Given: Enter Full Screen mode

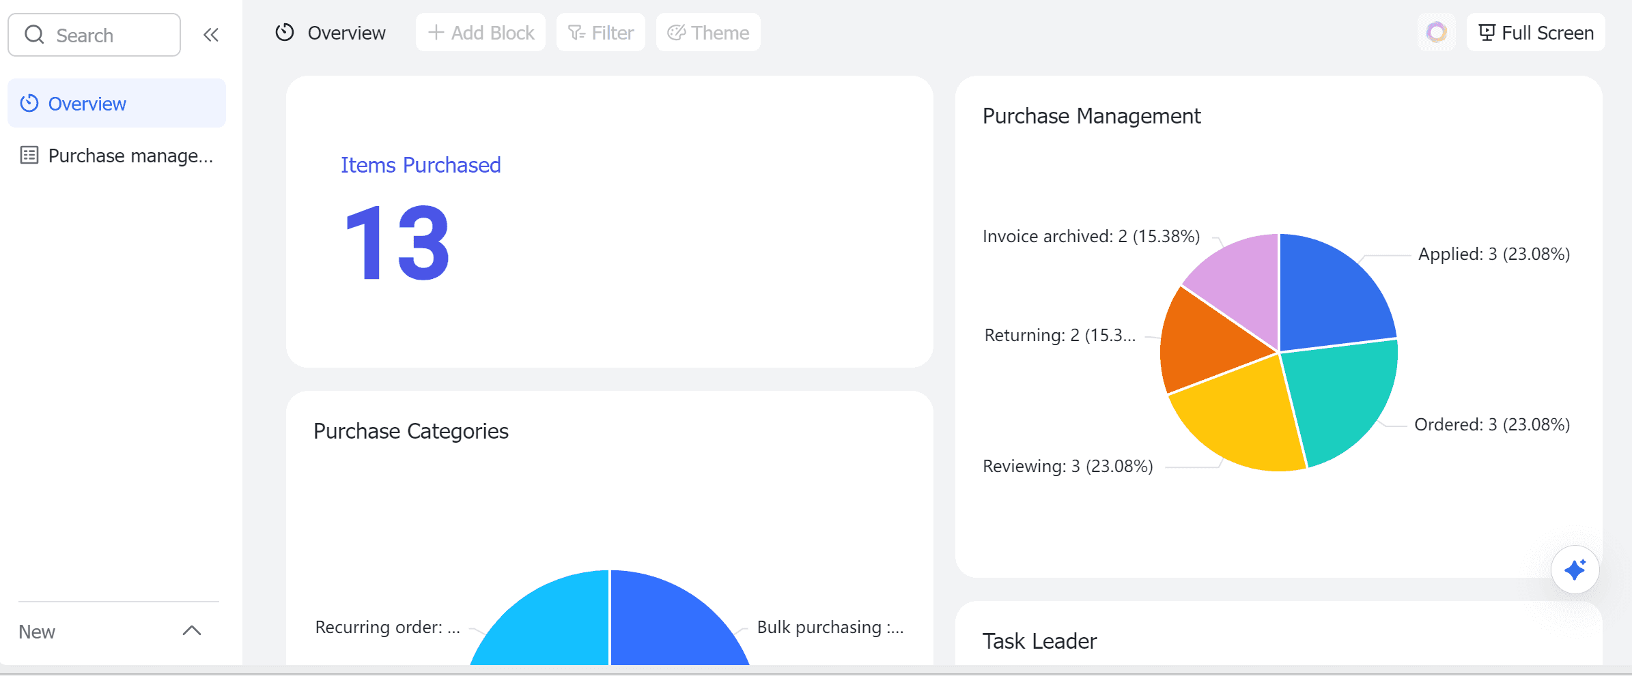Looking at the screenshot, I should pyautogui.click(x=1536, y=32).
